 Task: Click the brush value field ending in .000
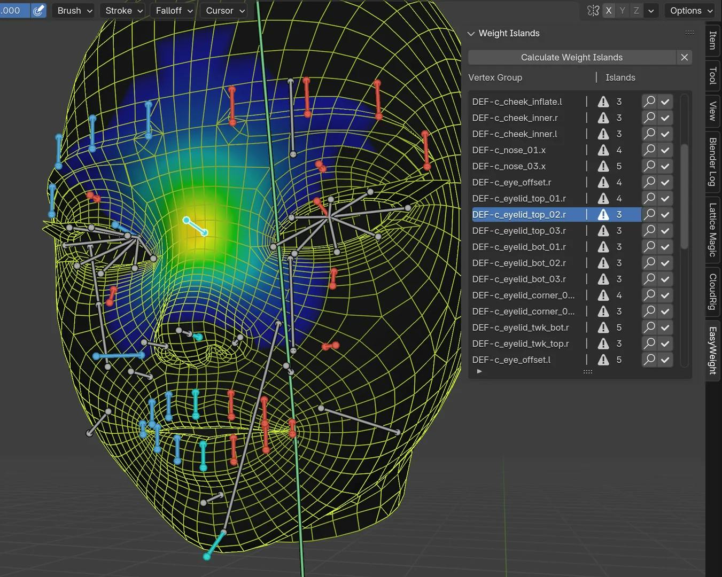point(15,11)
